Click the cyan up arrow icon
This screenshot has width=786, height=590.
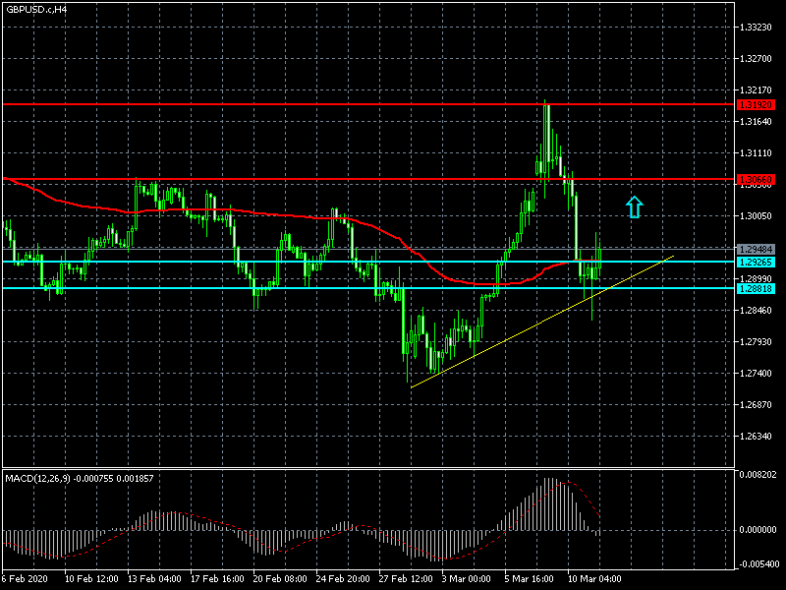pyautogui.click(x=634, y=206)
